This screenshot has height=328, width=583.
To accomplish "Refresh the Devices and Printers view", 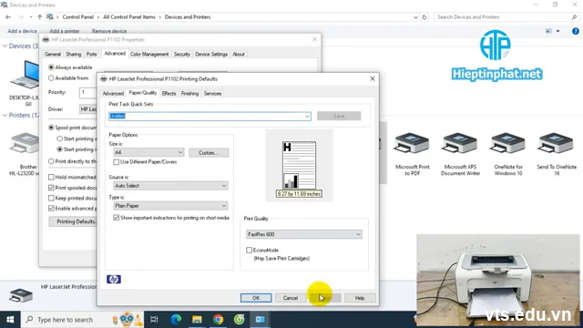I will [x=424, y=17].
